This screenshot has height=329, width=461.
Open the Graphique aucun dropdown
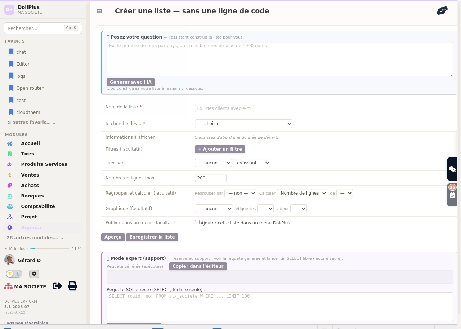[214, 209]
